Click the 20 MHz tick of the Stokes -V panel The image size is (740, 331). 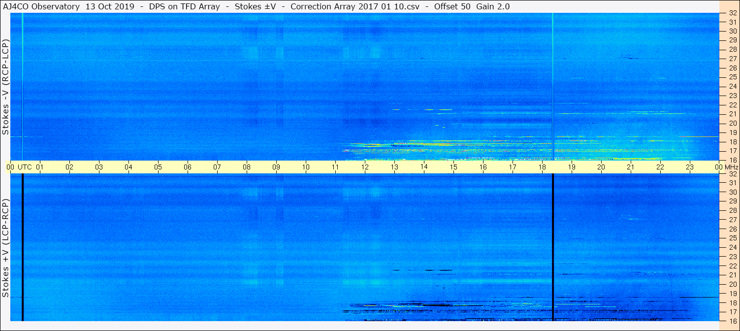pos(733,123)
